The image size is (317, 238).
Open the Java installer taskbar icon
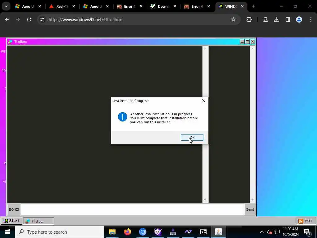click(218, 232)
